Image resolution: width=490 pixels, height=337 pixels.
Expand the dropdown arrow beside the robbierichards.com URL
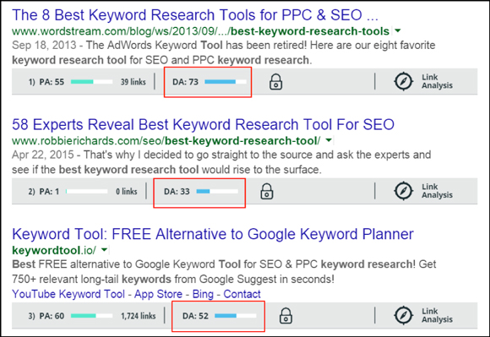(x=329, y=140)
